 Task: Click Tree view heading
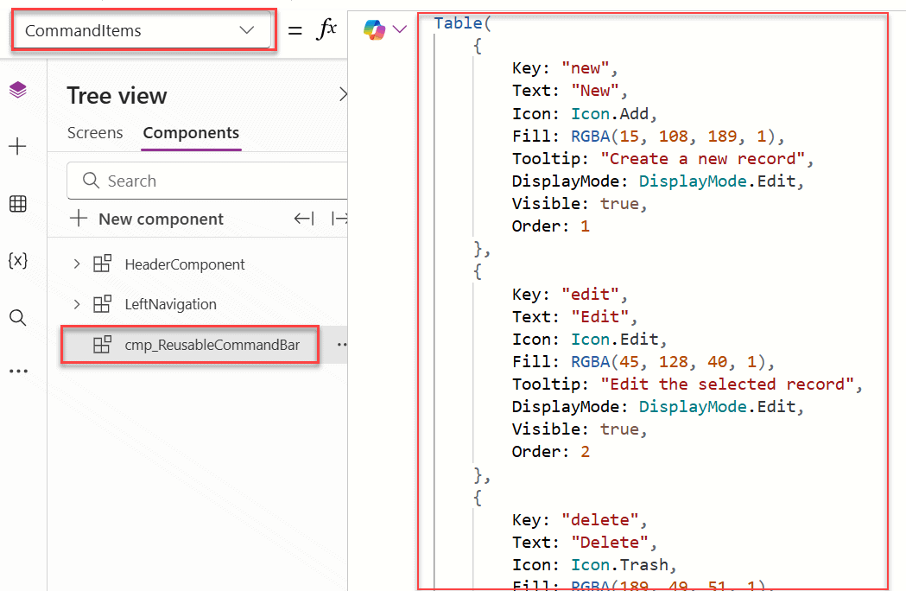click(x=117, y=95)
